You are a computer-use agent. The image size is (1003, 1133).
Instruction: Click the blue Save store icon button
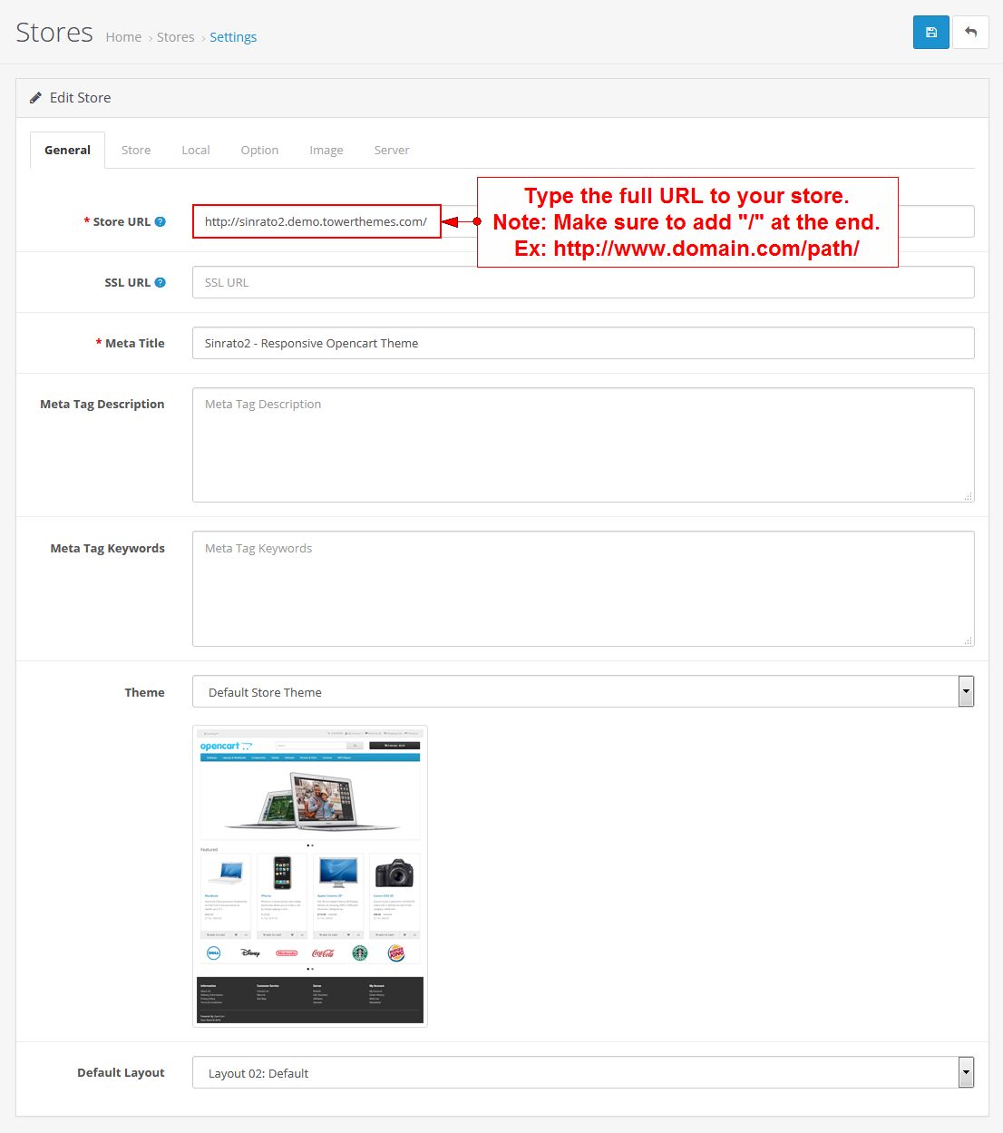(x=930, y=32)
